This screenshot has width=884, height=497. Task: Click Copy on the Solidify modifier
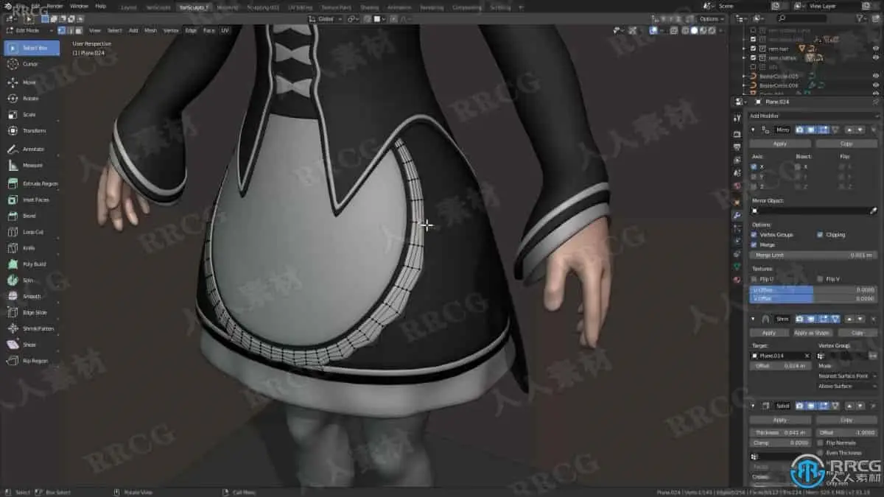[x=846, y=420]
